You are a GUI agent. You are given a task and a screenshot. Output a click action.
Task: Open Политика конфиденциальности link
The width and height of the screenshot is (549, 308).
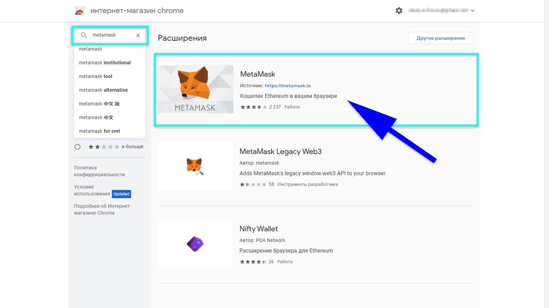(99, 171)
